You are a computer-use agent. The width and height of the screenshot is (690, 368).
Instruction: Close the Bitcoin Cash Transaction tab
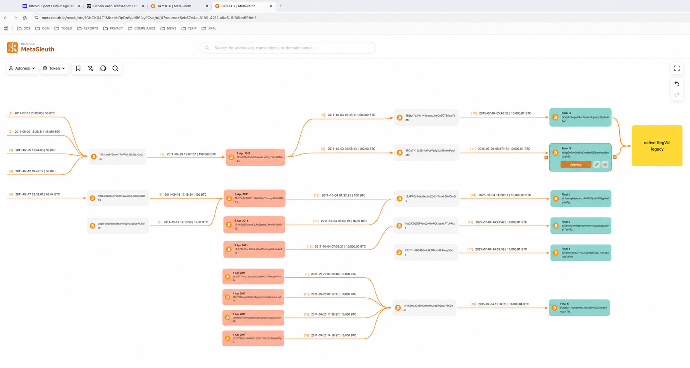(x=143, y=6)
